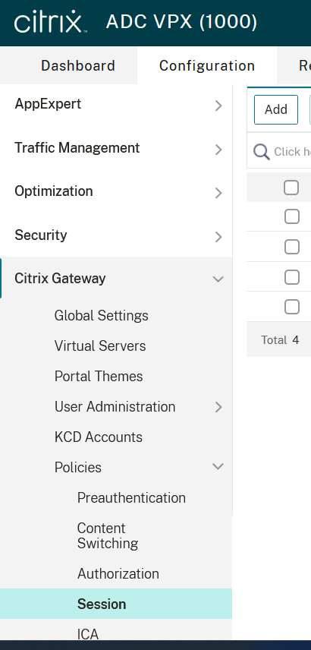311x650 pixels.
Task: Check the first row checkbox
Action: point(291,216)
